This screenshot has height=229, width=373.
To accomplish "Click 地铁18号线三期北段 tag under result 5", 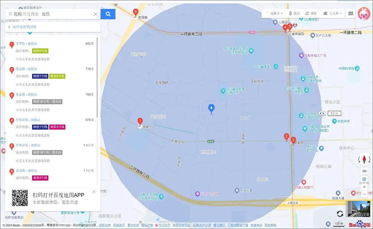I will pos(47,152).
